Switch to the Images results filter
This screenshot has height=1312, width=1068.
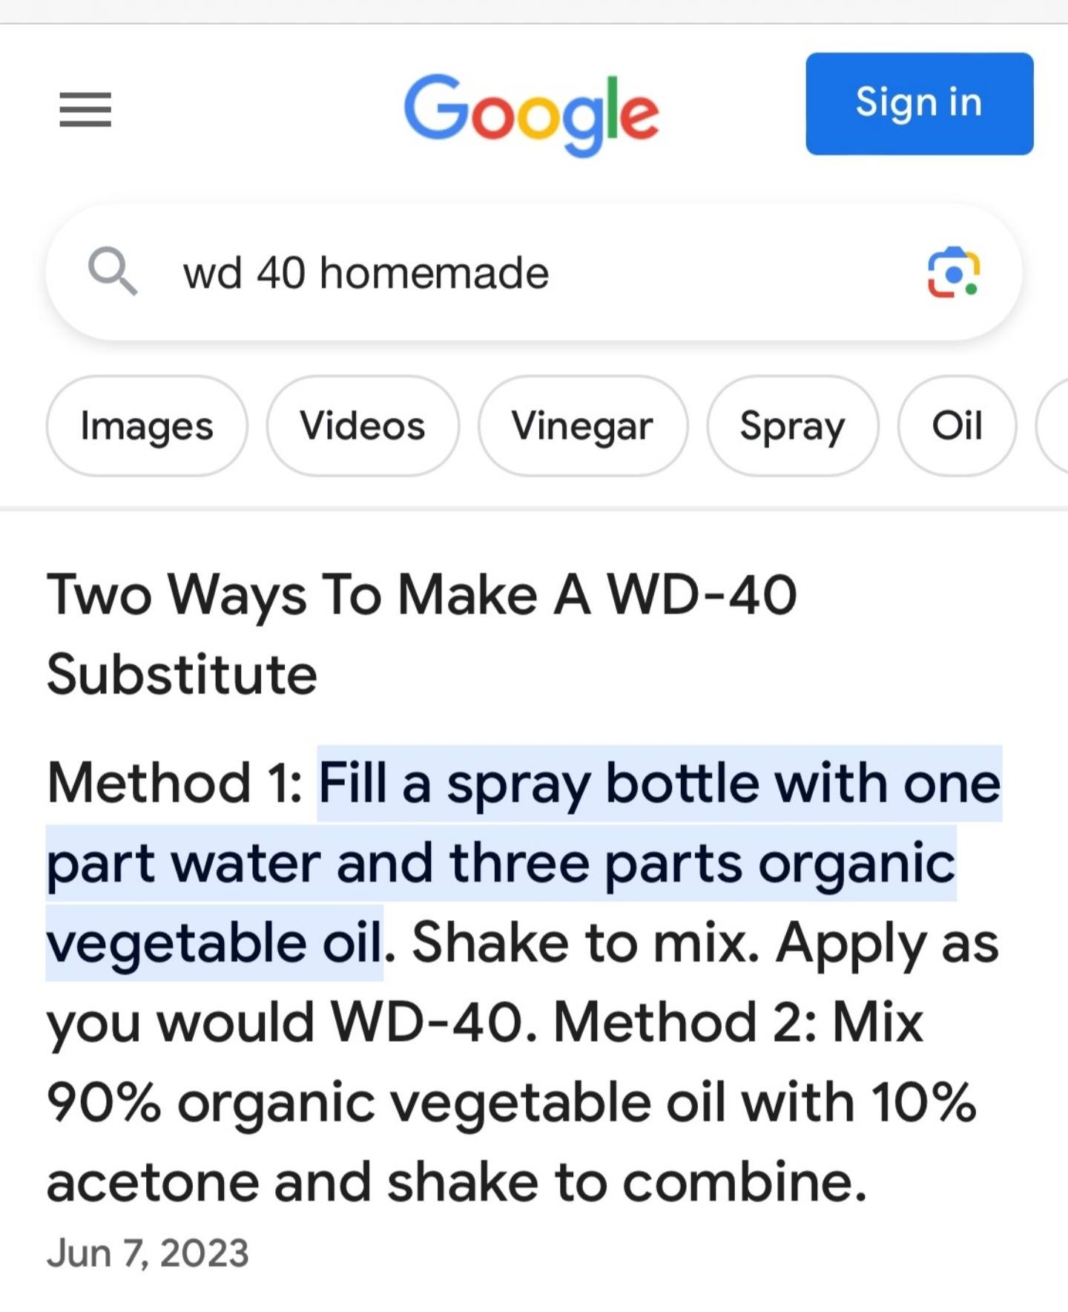[147, 426]
